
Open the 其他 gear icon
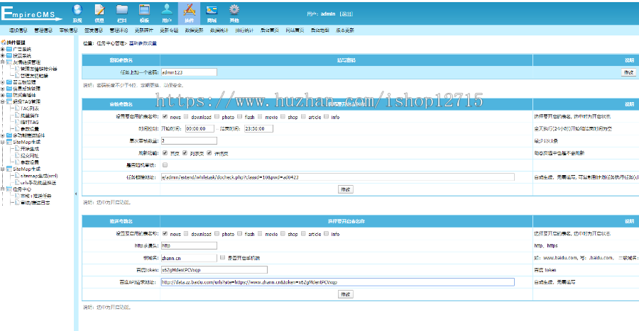tap(234, 10)
